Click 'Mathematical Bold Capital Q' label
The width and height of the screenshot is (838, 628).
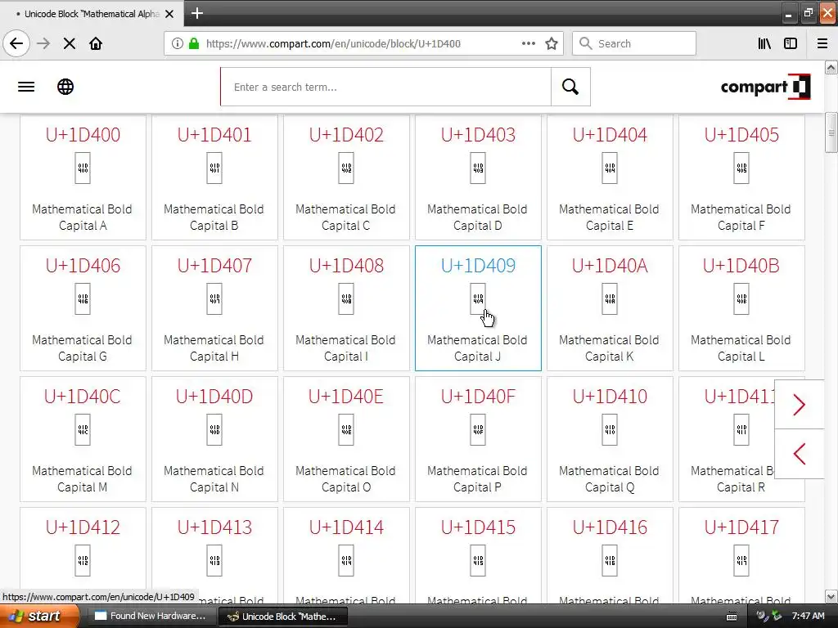pos(609,479)
